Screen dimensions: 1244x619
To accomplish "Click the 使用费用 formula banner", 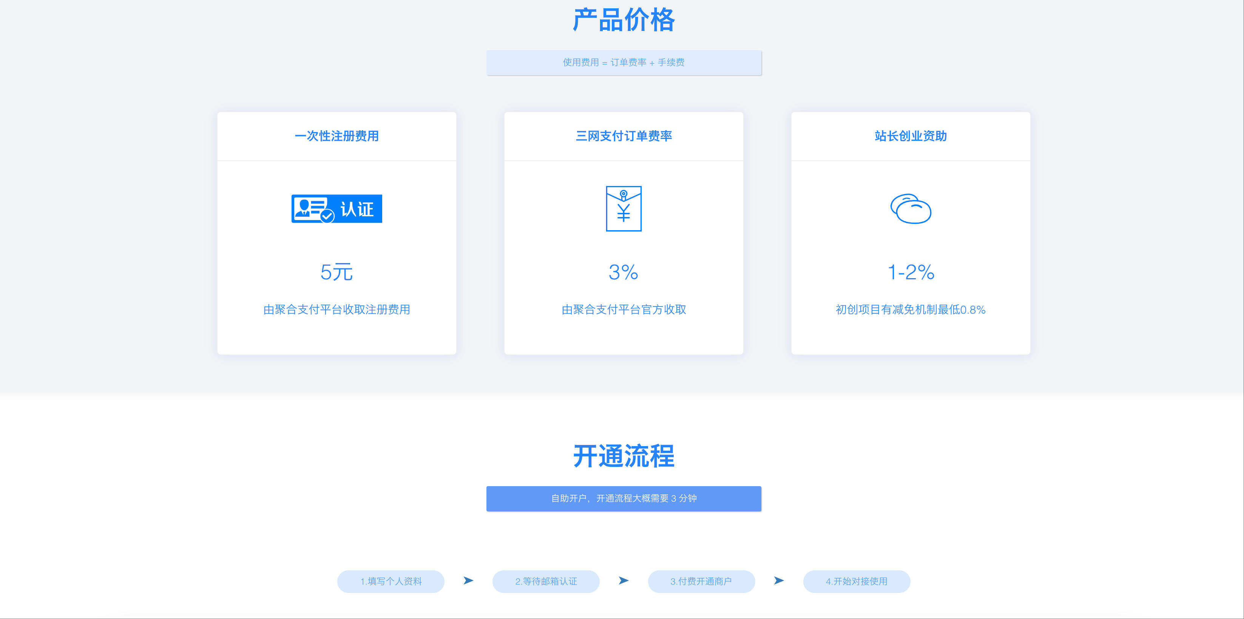I will pos(624,62).
